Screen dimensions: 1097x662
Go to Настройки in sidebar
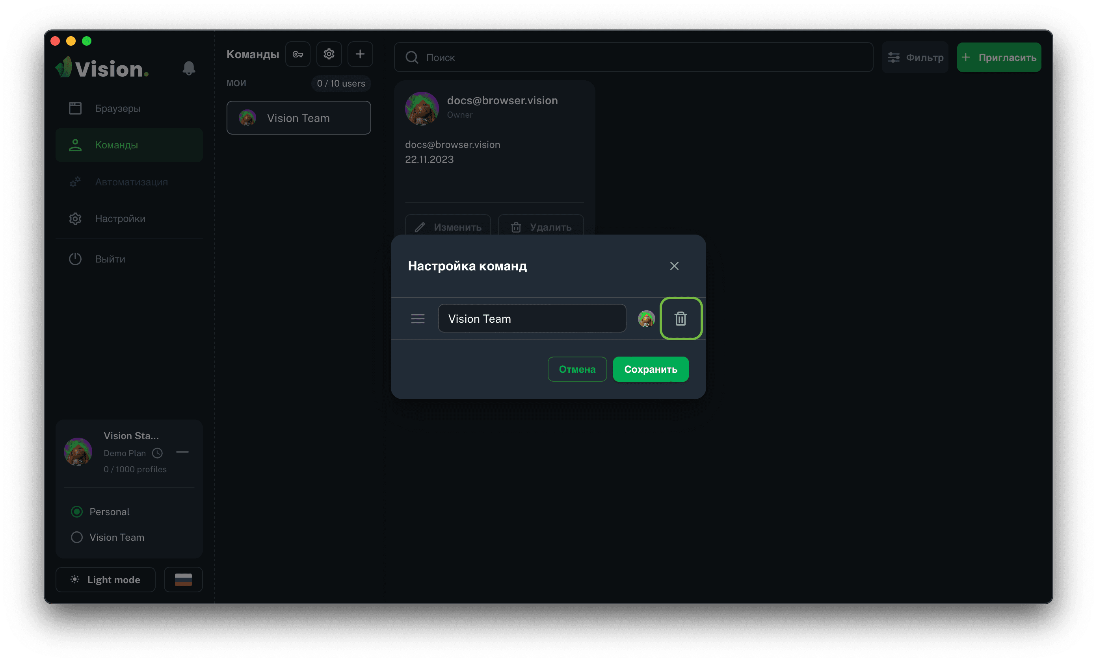[120, 219]
